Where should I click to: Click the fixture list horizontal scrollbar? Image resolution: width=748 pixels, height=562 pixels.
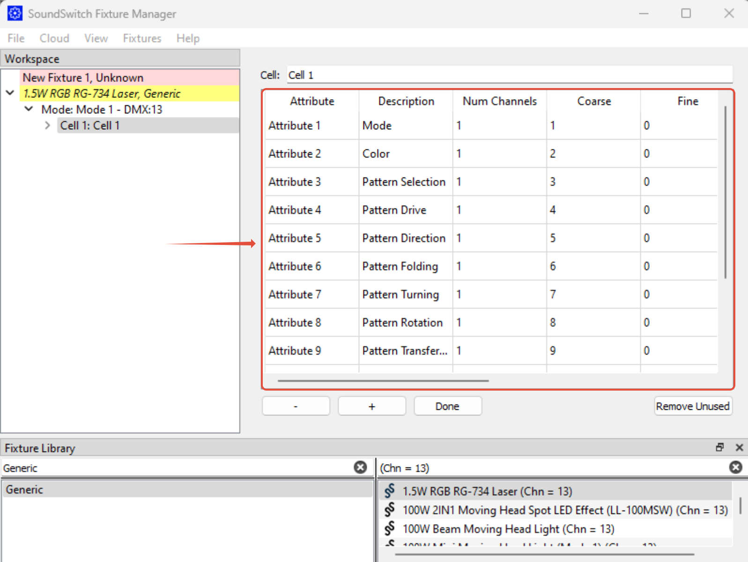tap(544, 555)
